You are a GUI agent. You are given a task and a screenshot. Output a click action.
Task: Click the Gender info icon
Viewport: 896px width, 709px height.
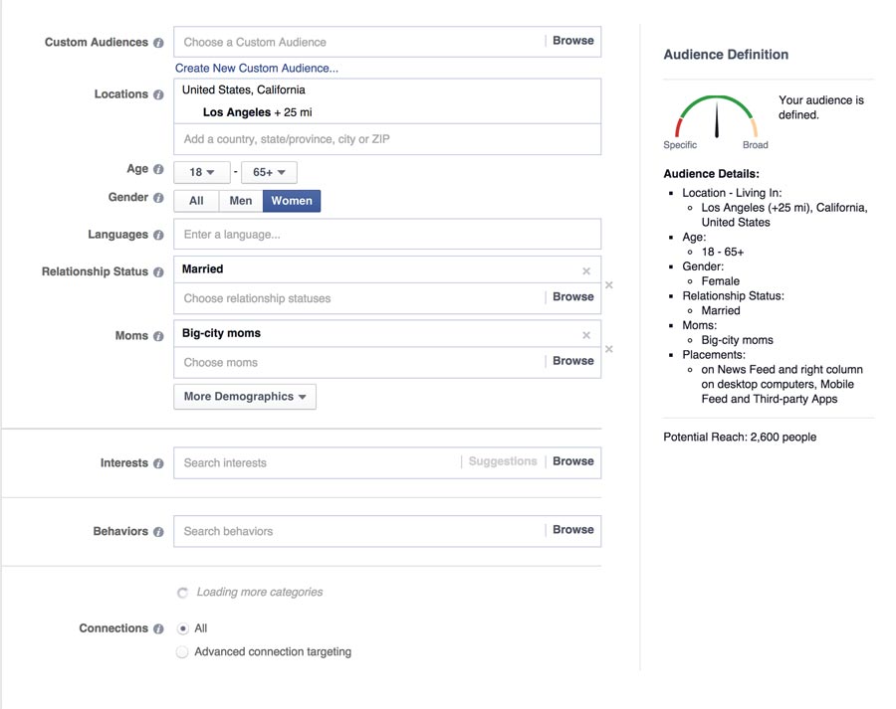[x=158, y=198]
